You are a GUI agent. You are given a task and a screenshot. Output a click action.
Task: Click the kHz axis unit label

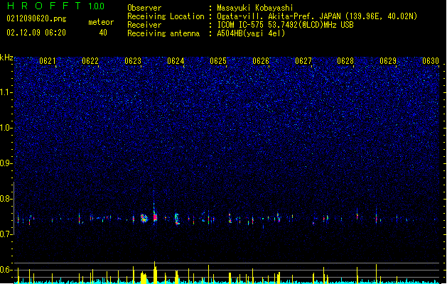[x=6, y=58]
